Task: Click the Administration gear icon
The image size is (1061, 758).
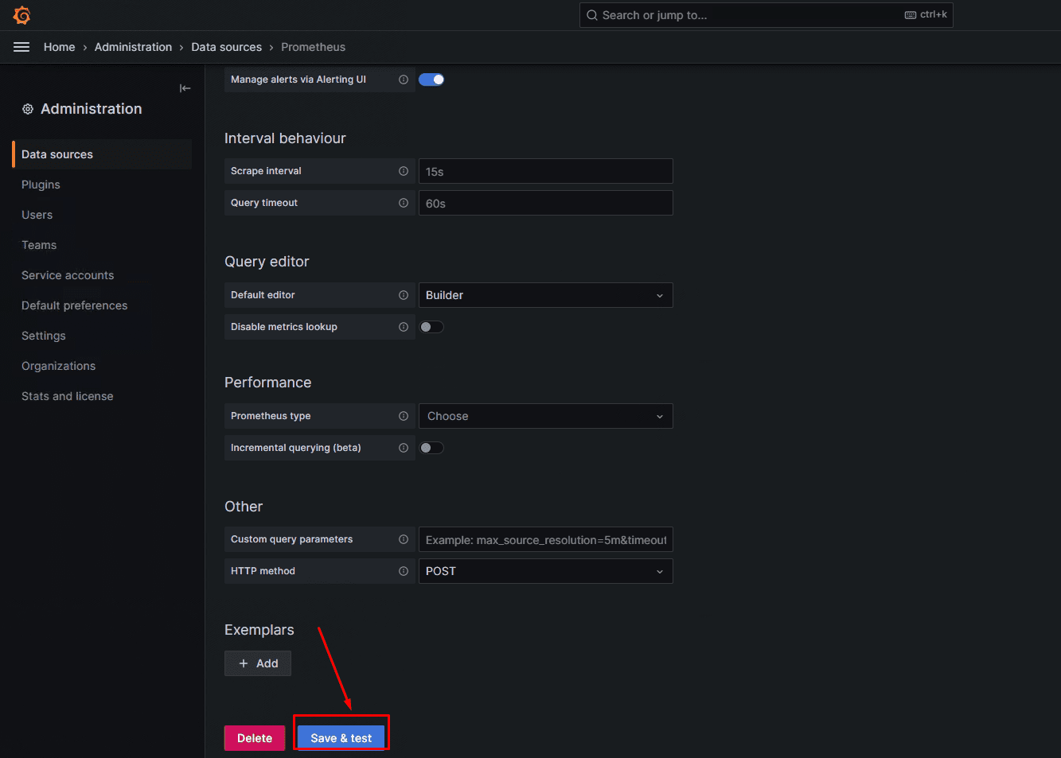Action: [28, 109]
